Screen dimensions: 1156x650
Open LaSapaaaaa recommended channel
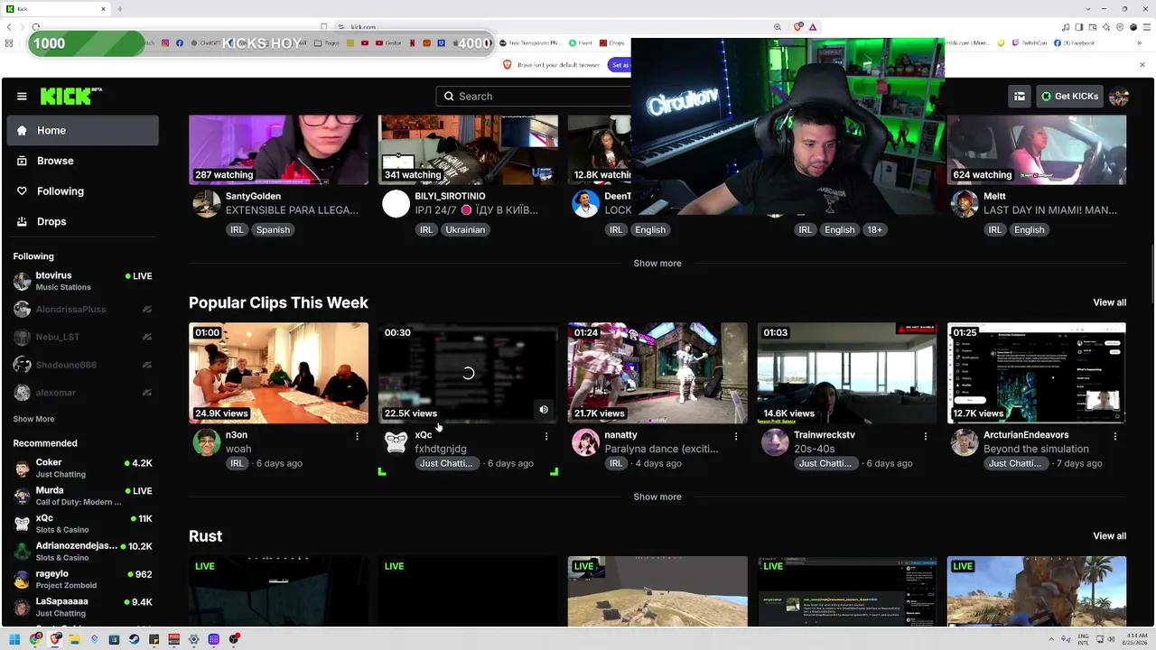tap(83, 607)
